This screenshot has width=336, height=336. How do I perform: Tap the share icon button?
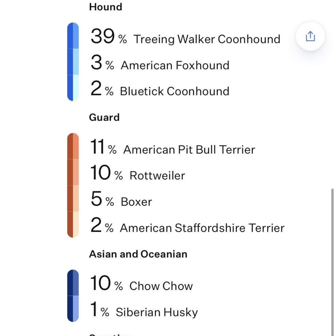click(x=310, y=36)
